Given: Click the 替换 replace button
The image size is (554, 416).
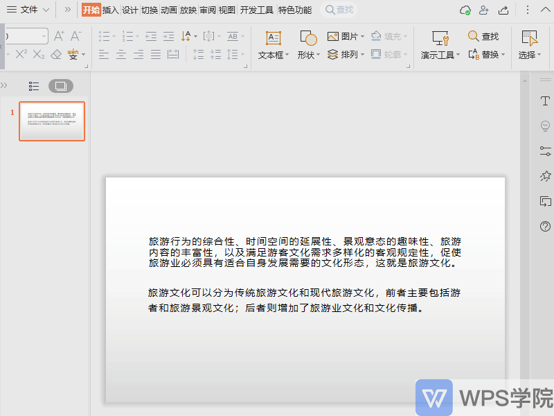Looking at the screenshot, I should [x=487, y=55].
